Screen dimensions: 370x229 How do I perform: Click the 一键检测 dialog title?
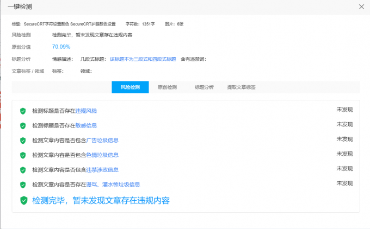coord(20,7)
